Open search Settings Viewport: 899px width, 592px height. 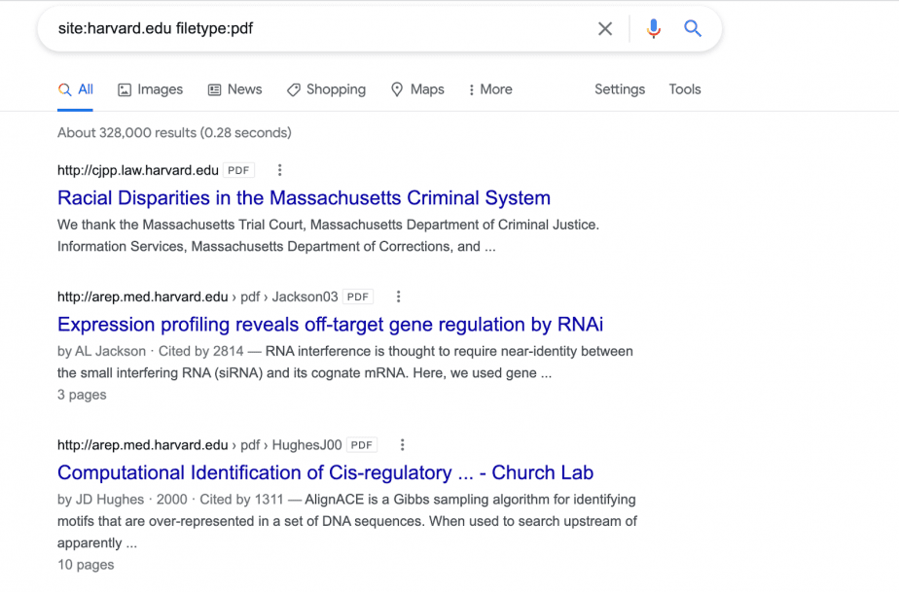click(x=620, y=89)
